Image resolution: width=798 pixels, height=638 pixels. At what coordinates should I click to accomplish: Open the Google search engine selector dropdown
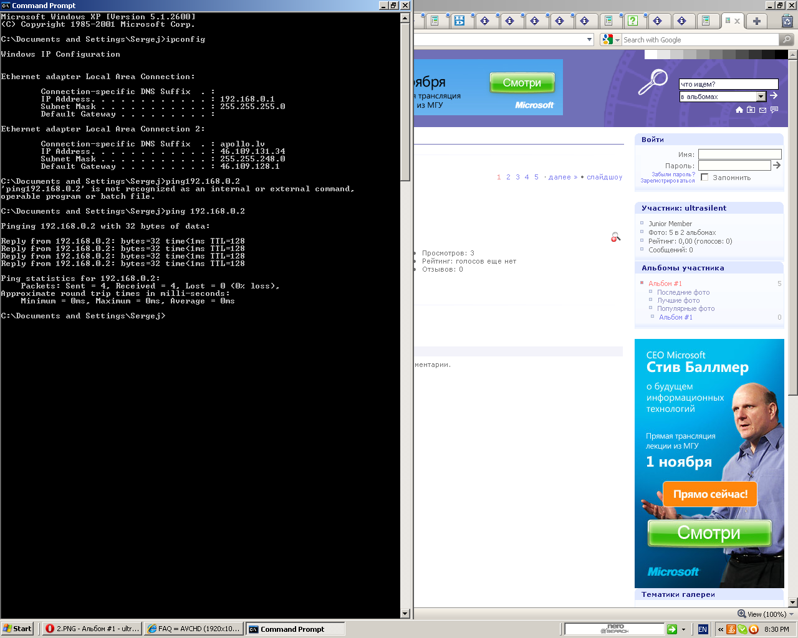coord(611,40)
